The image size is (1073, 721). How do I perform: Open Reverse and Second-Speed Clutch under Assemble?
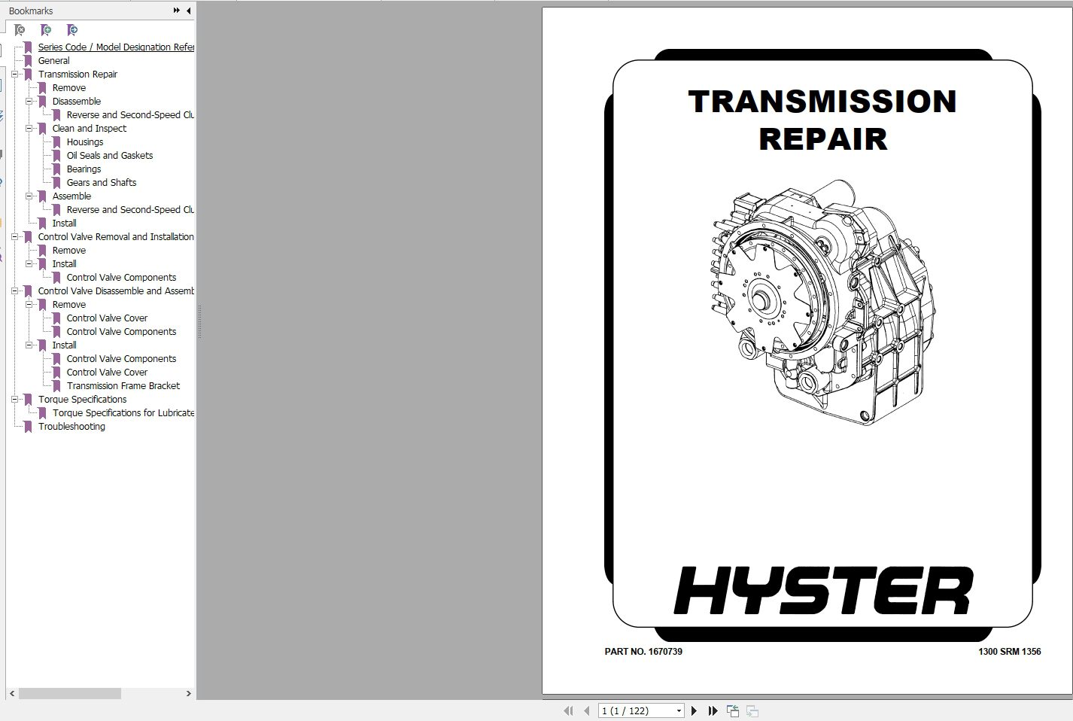[x=129, y=210]
